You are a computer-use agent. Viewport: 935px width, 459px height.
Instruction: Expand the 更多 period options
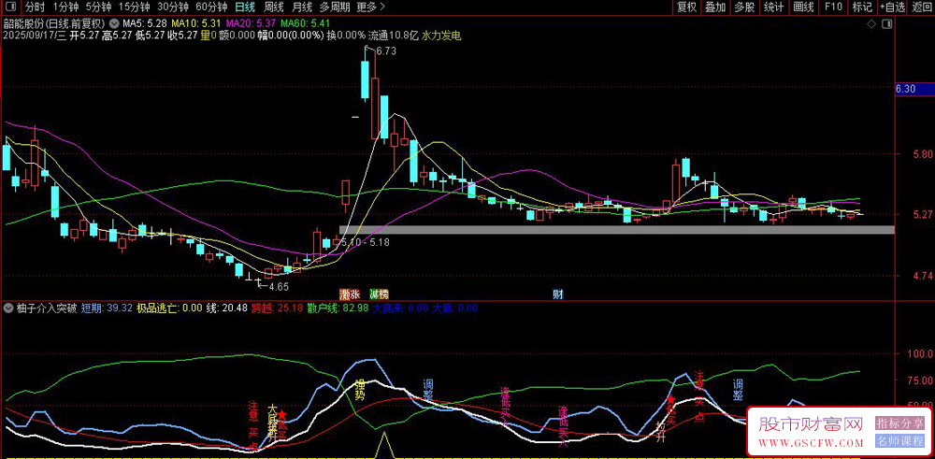click(x=370, y=7)
